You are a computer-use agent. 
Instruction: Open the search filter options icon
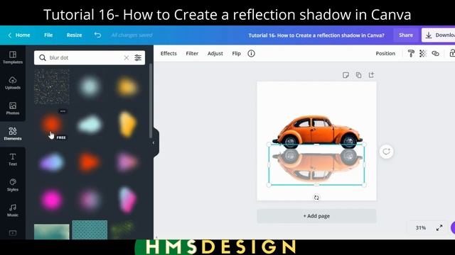[138, 58]
